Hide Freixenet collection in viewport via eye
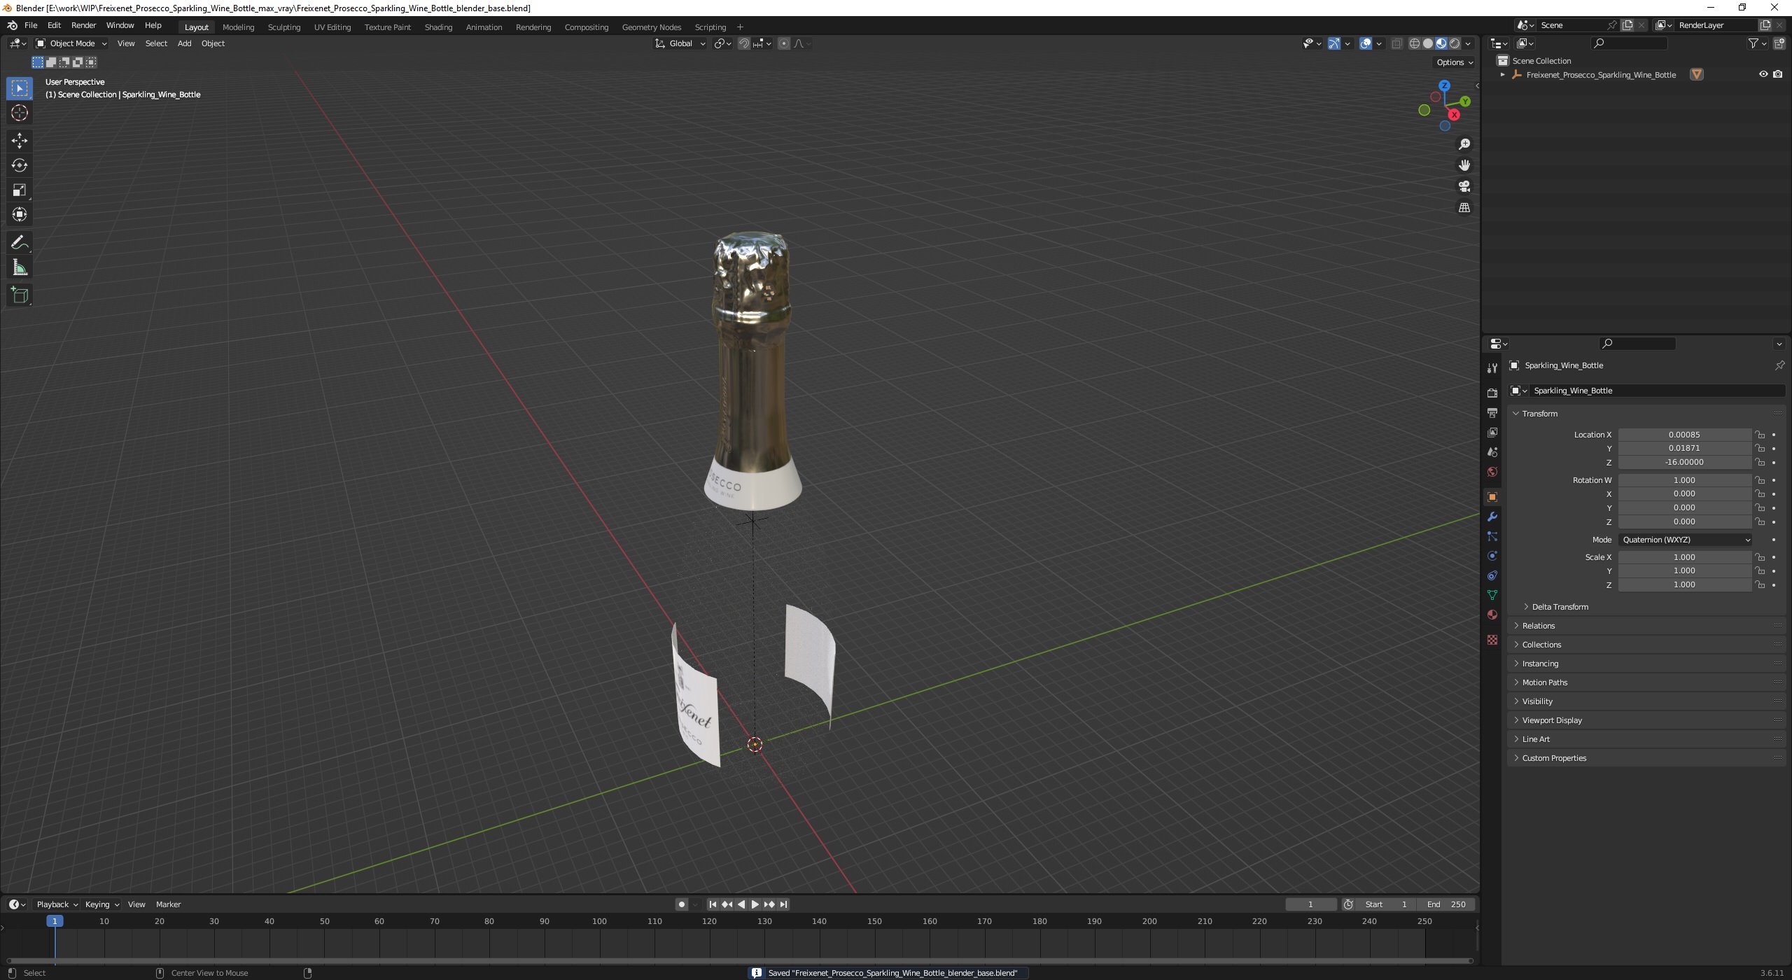This screenshot has height=980, width=1792. [x=1763, y=74]
